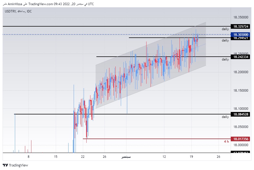254x170 pixels.
Task: Select the red 18.017356 price tag
Action: (x=241, y=139)
